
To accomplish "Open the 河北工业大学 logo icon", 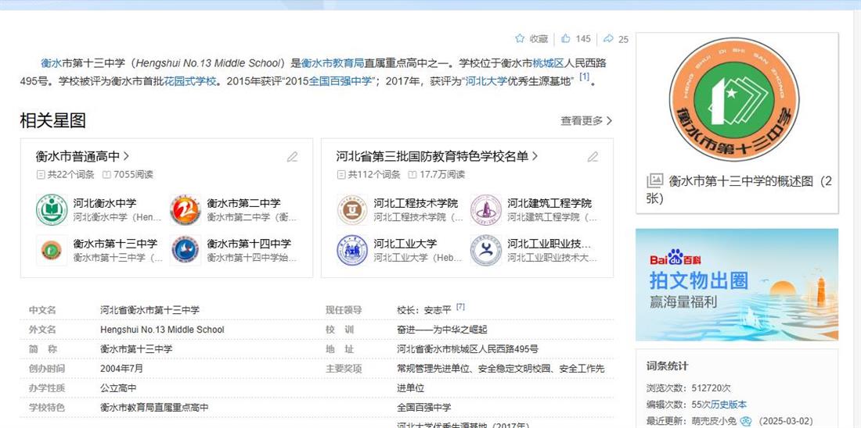I will coord(352,250).
